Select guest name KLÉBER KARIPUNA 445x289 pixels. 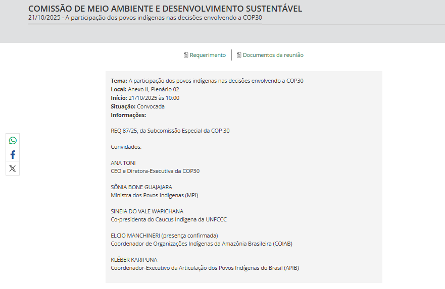point(134,260)
